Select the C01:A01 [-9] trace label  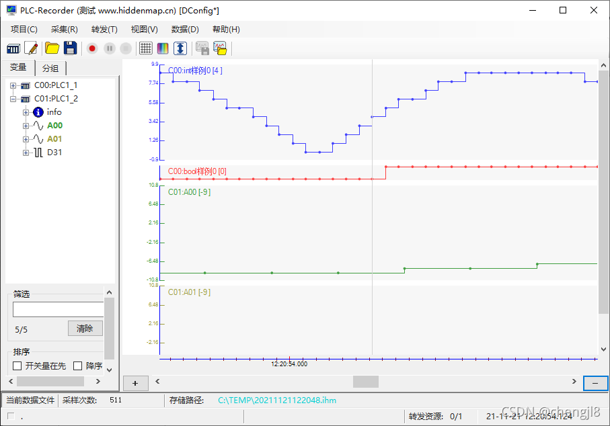[190, 292]
